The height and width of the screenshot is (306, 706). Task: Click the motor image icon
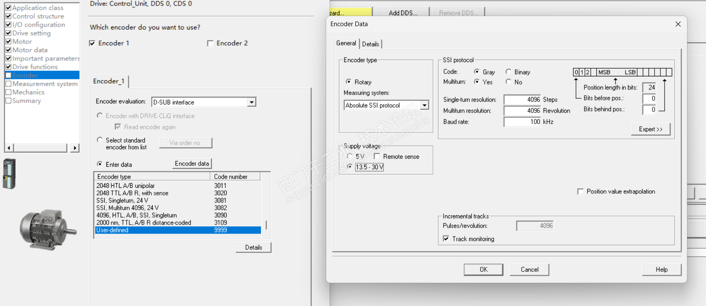[48, 230]
